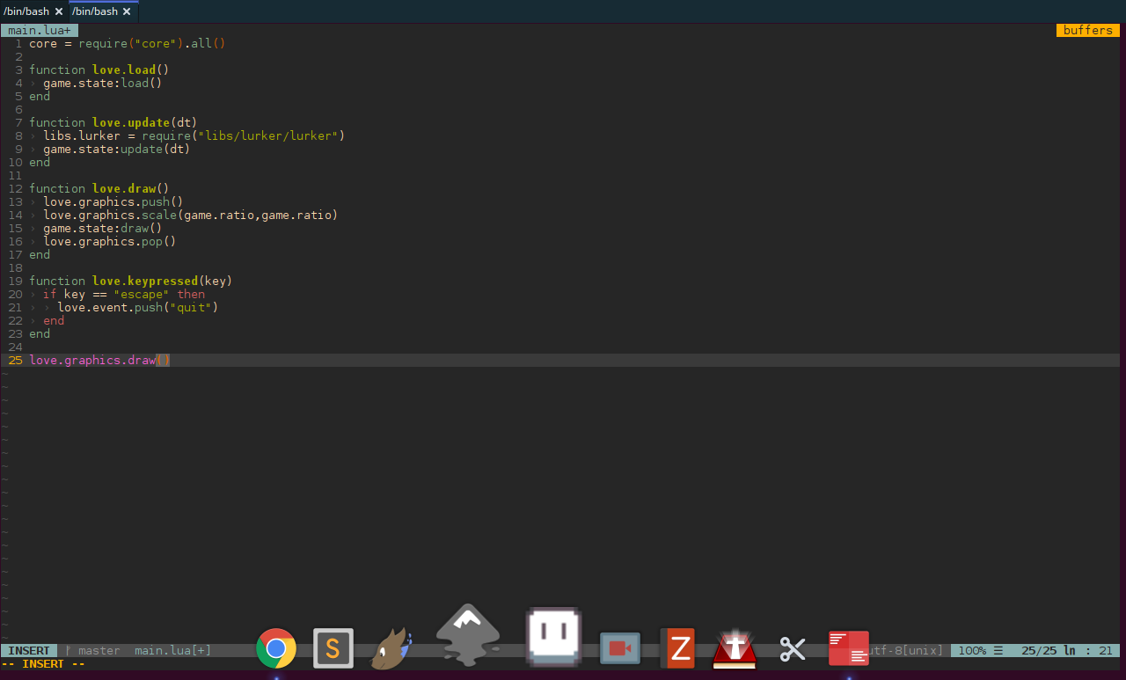Screen dimensions: 1126x680
Task: Click the function love.load() line
Action: [99, 69]
